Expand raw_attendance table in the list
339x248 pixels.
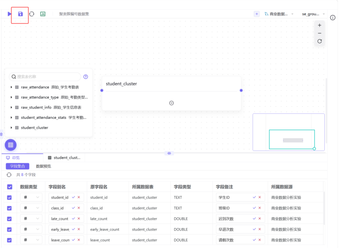click(11, 87)
